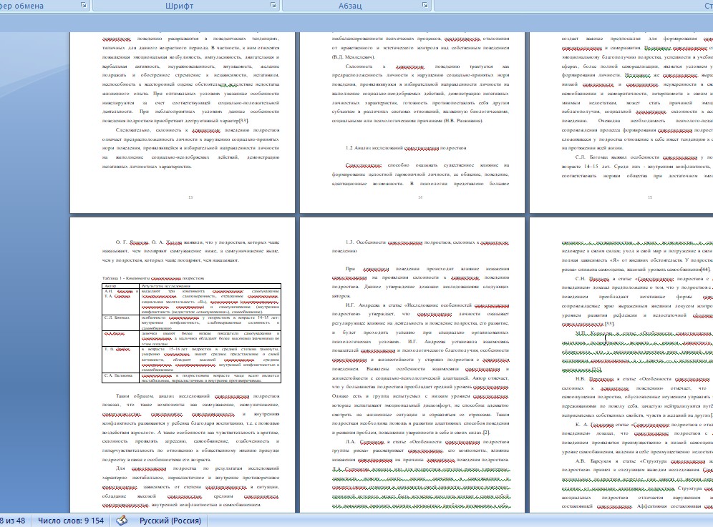The image size is (713, 527).
Task: Click page 13 preview
Action: point(183,122)
